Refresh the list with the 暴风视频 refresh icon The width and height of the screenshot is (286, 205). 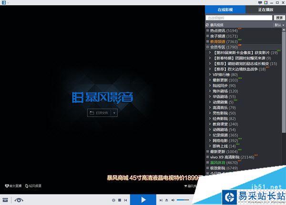coord(207,25)
